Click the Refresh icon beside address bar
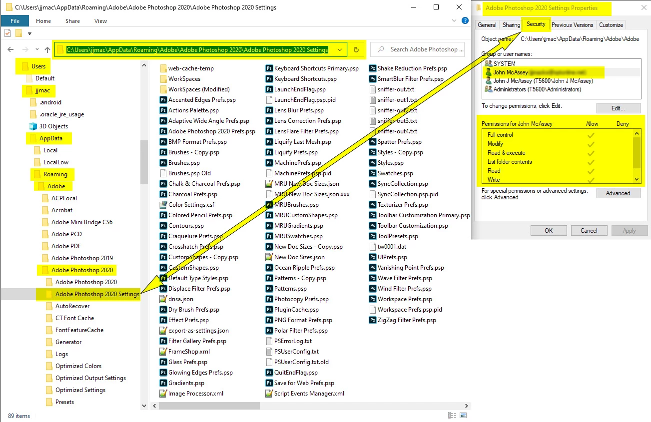651x422 pixels. click(x=356, y=49)
